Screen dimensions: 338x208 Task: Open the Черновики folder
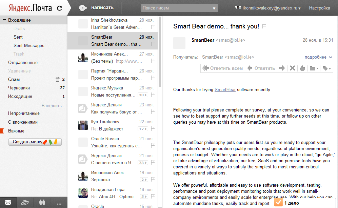click(x=19, y=88)
